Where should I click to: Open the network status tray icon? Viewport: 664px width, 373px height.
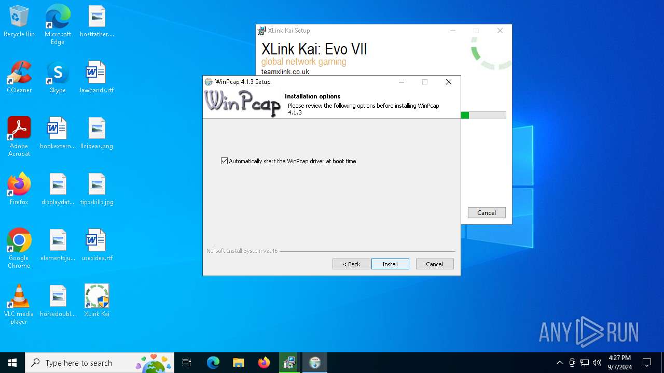(585, 363)
